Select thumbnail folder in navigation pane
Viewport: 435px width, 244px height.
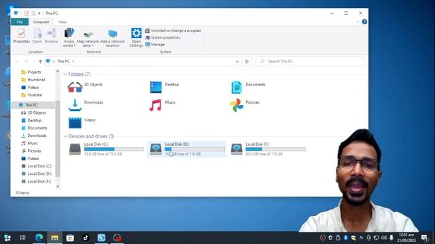tap(36, 80)
